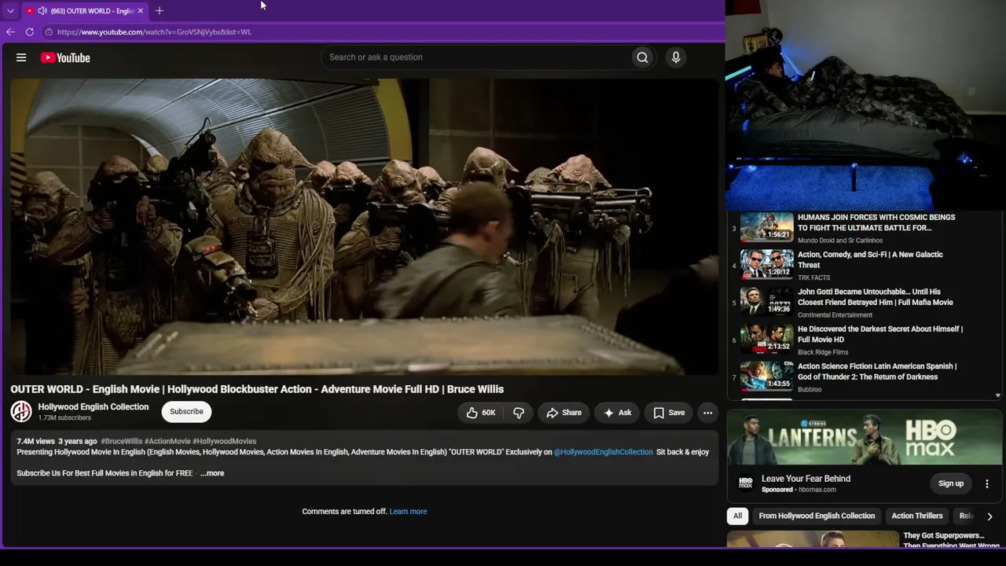Expand the description with ...more
This screenshot has height=566, width=1006.
[x=212, y=473]
